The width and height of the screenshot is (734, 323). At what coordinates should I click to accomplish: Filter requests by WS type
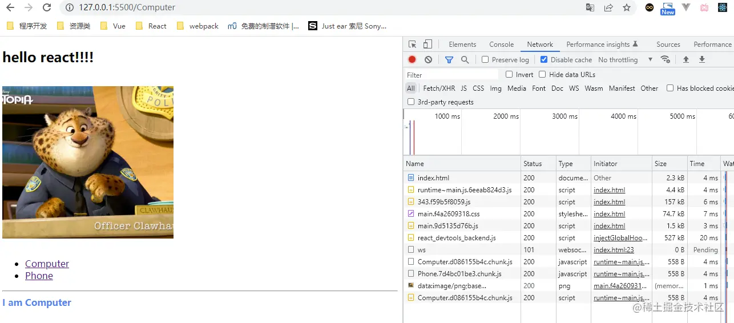[574, 88]
